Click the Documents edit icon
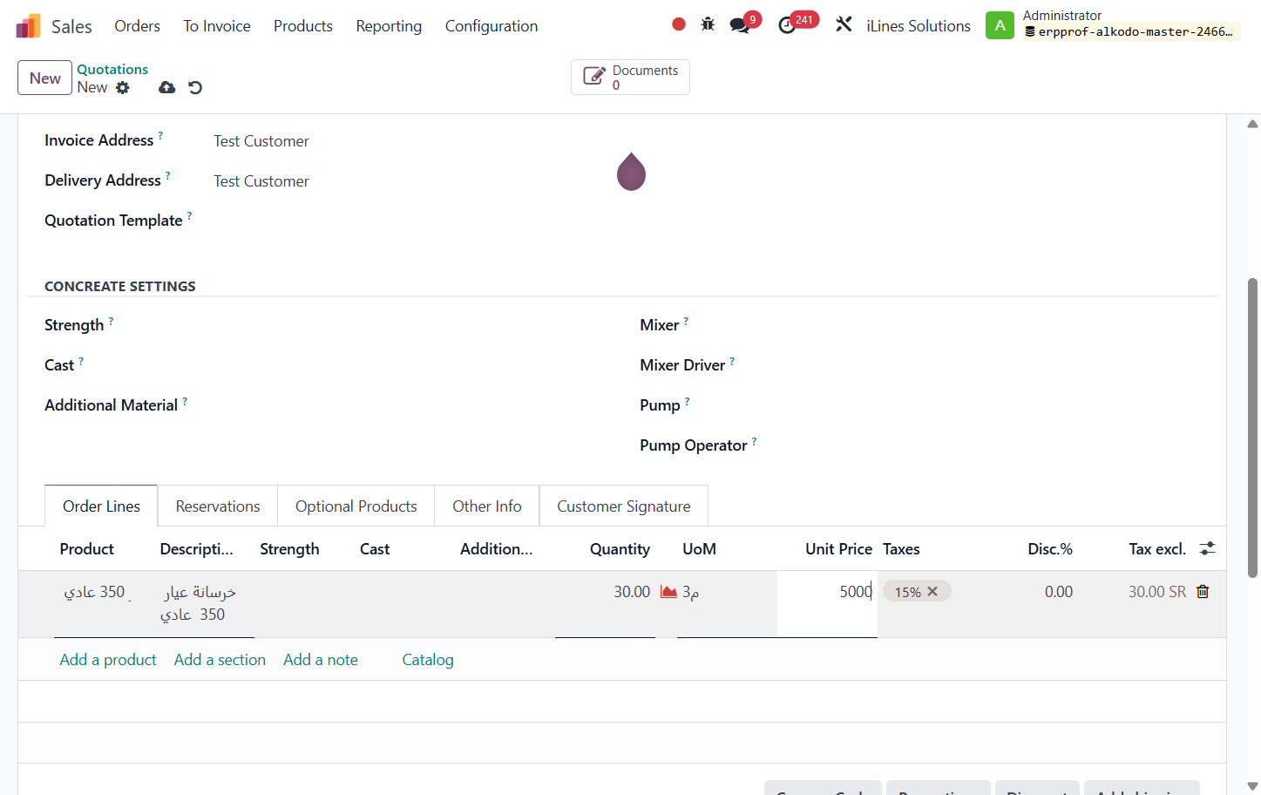Image resolution: width=1261 pixels, height=795 pixels. (x=593, y=77)
